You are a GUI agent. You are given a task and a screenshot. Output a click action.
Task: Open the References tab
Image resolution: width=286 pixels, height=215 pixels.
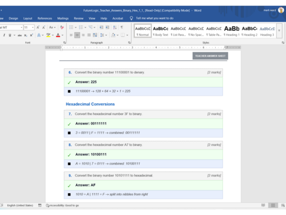click(x=45, y=18)
